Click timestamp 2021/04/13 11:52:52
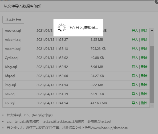The image size is (158, 134). [x=52, y=67]
